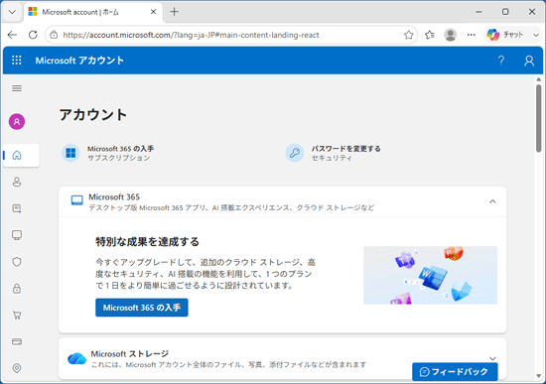Click the OneDrive cloud icon in Microsoft ストレージ

pos(77,358)
